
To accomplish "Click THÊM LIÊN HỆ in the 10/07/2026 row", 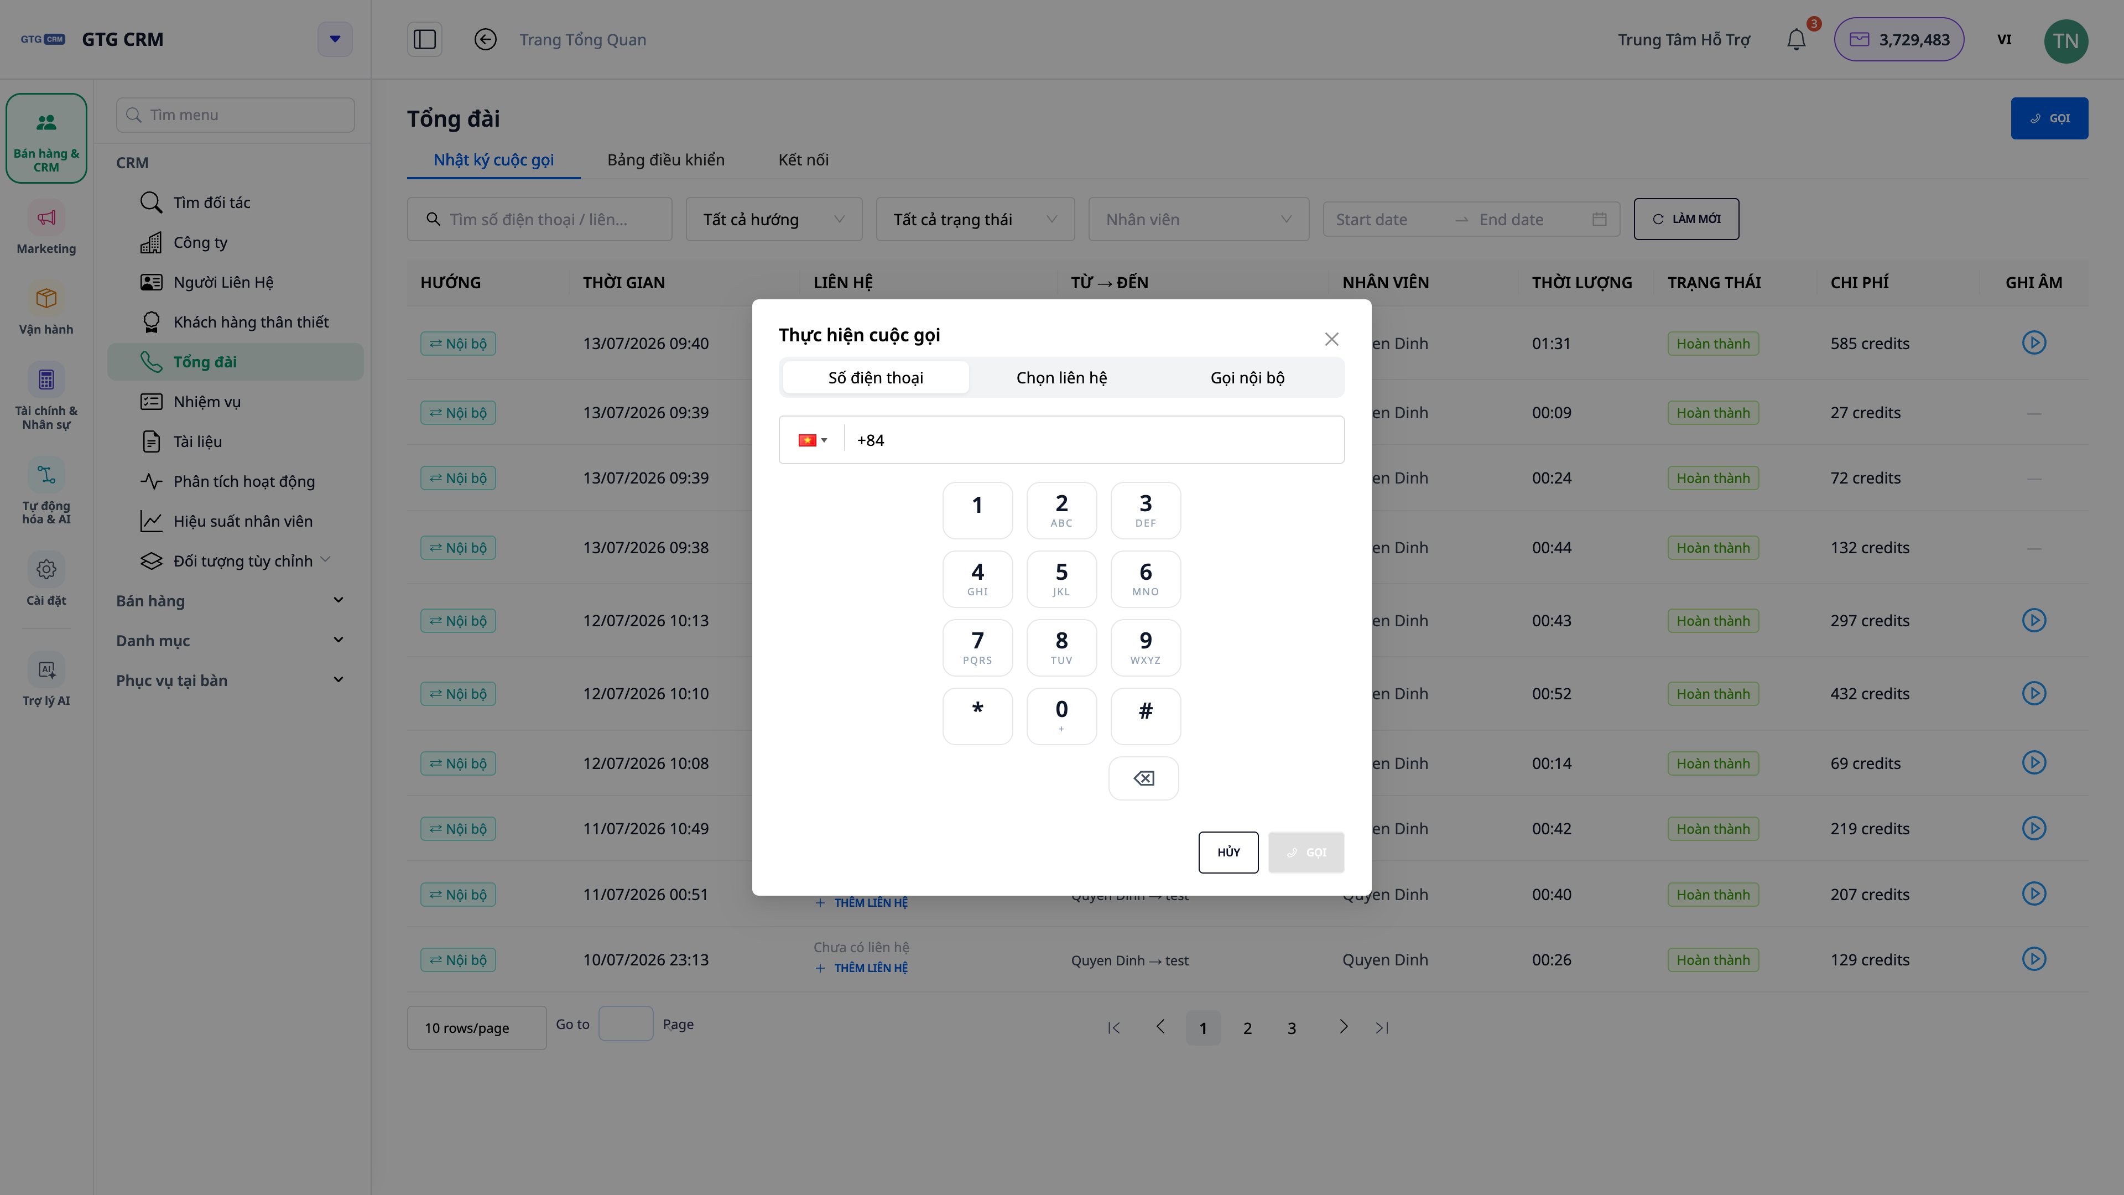I will [861, 968].
